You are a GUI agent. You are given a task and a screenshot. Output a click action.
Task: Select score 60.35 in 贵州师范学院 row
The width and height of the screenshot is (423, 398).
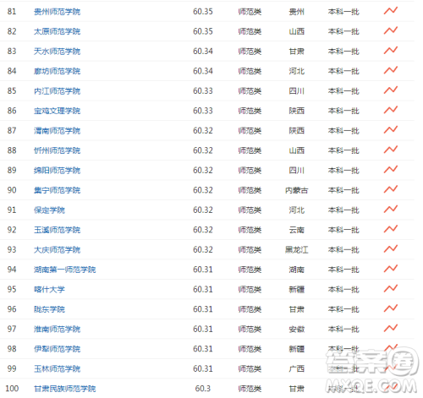[203, 12]
